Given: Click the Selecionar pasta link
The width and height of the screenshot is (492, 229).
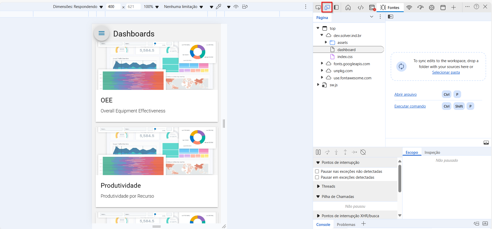Looking at the screenshot, I should [x=446, y=72].
